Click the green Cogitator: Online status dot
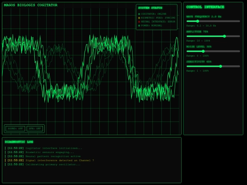 coord(139,14)
